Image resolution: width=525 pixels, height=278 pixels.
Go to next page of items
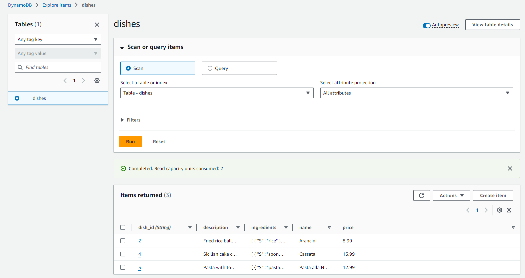pyautogui.click(x=486, y=210)
